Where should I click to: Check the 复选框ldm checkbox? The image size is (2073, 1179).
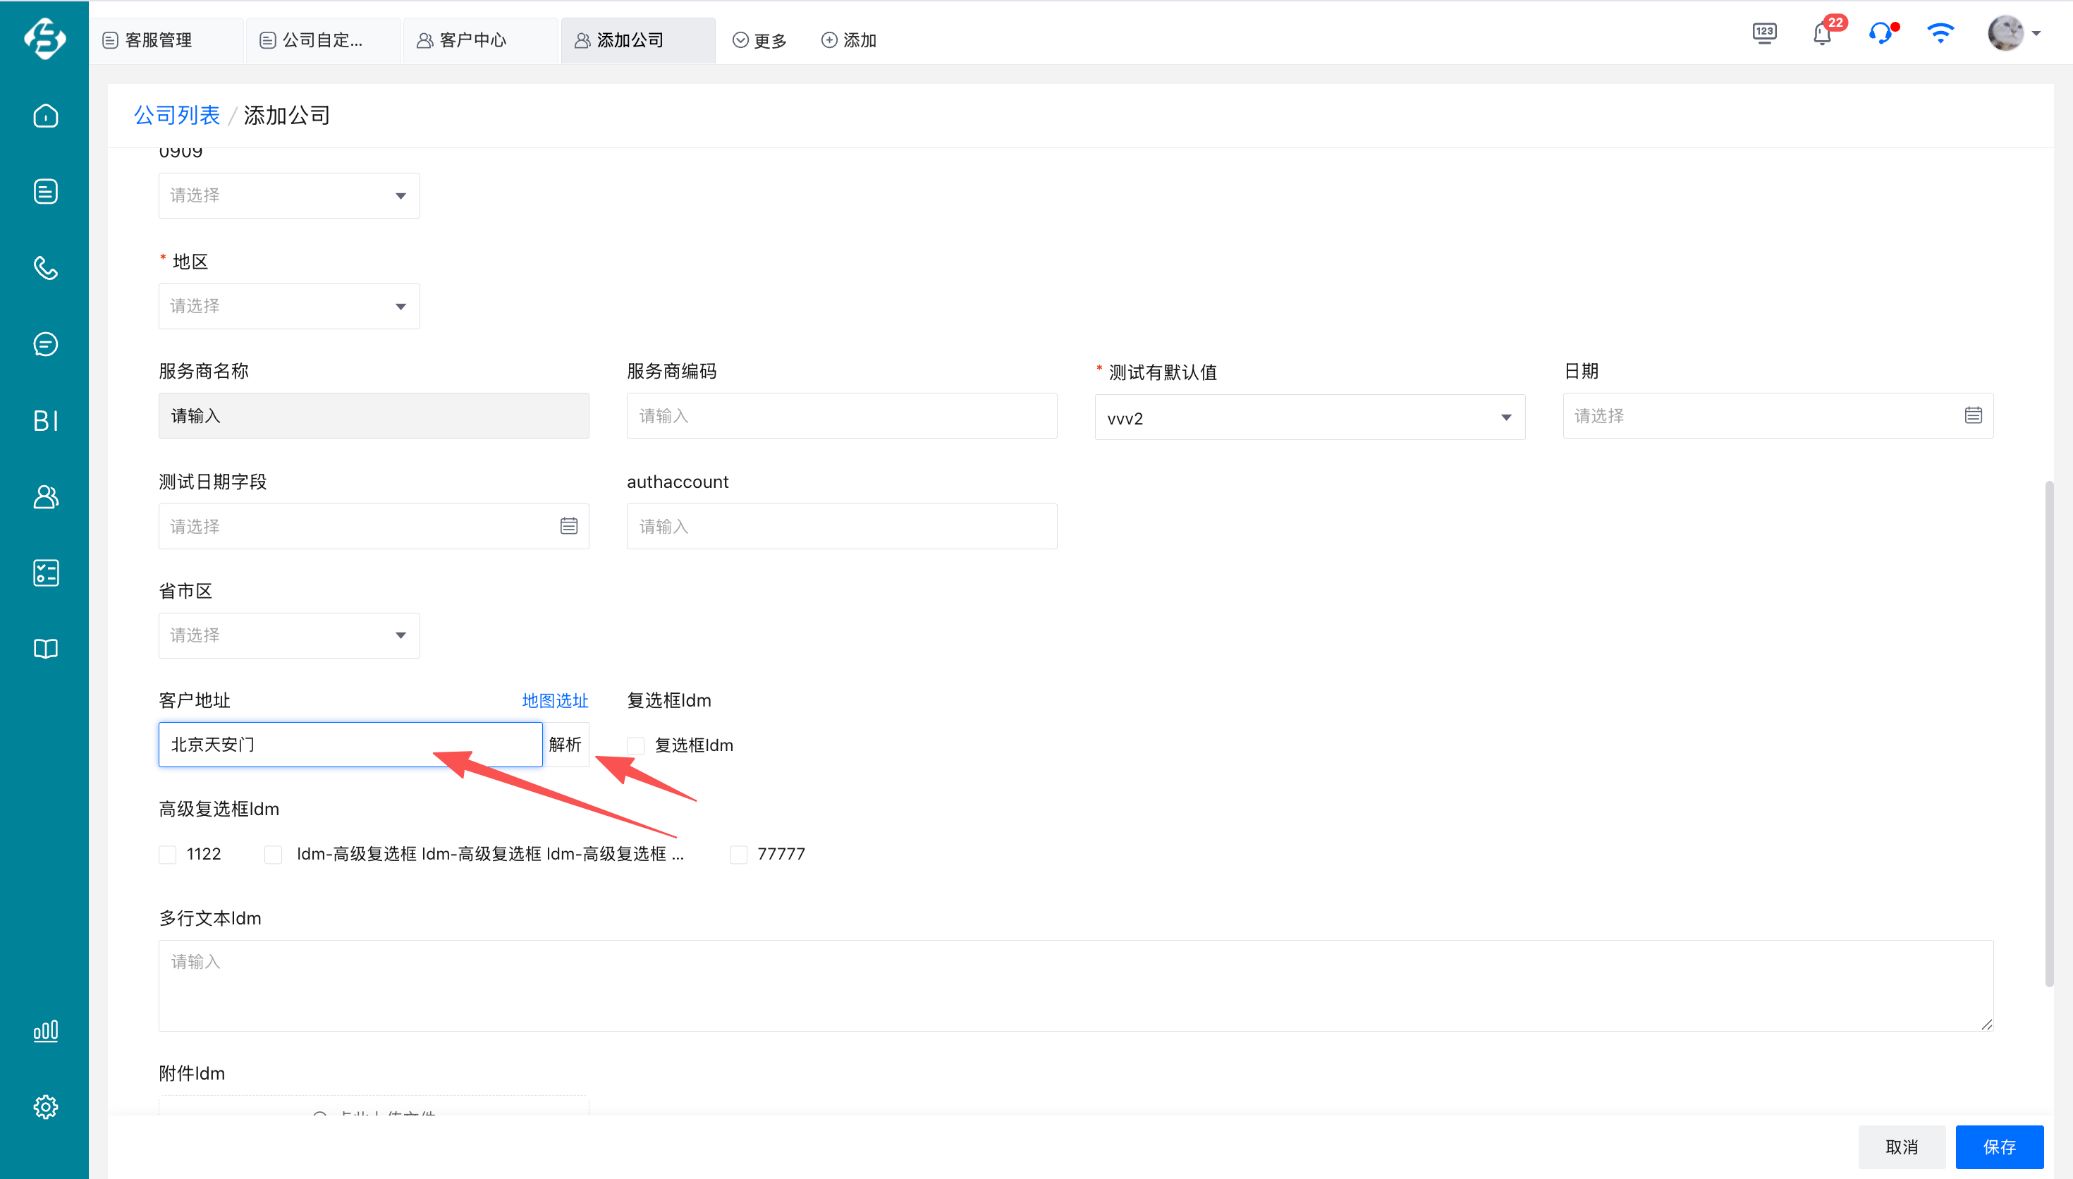pos(636,746)
